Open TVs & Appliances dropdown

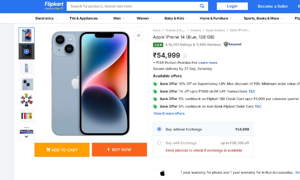[85, 18]
